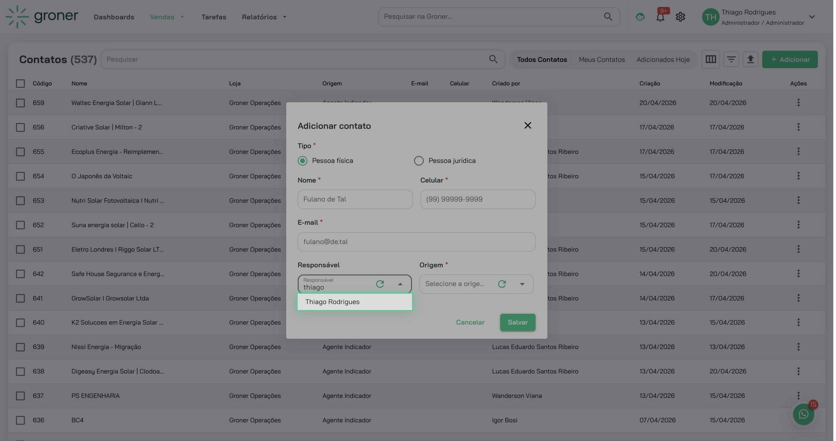Refresh the Origem options
836x441 pixels.
[502, 284]
